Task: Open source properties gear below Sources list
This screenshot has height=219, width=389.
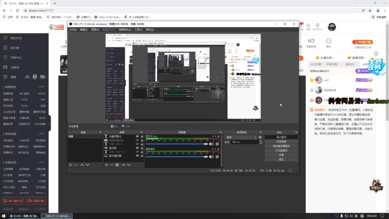Action: [x=117, y=165]
